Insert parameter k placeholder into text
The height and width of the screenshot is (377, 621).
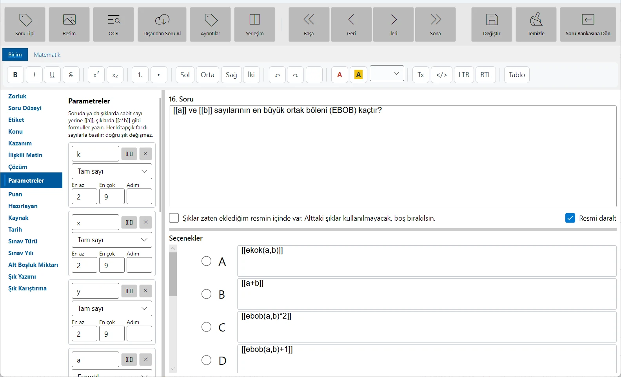click(x=129, y=154)
